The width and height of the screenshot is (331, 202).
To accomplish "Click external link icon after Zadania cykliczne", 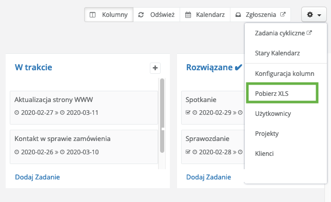I will pyautogui.click(x=309, y=33).
